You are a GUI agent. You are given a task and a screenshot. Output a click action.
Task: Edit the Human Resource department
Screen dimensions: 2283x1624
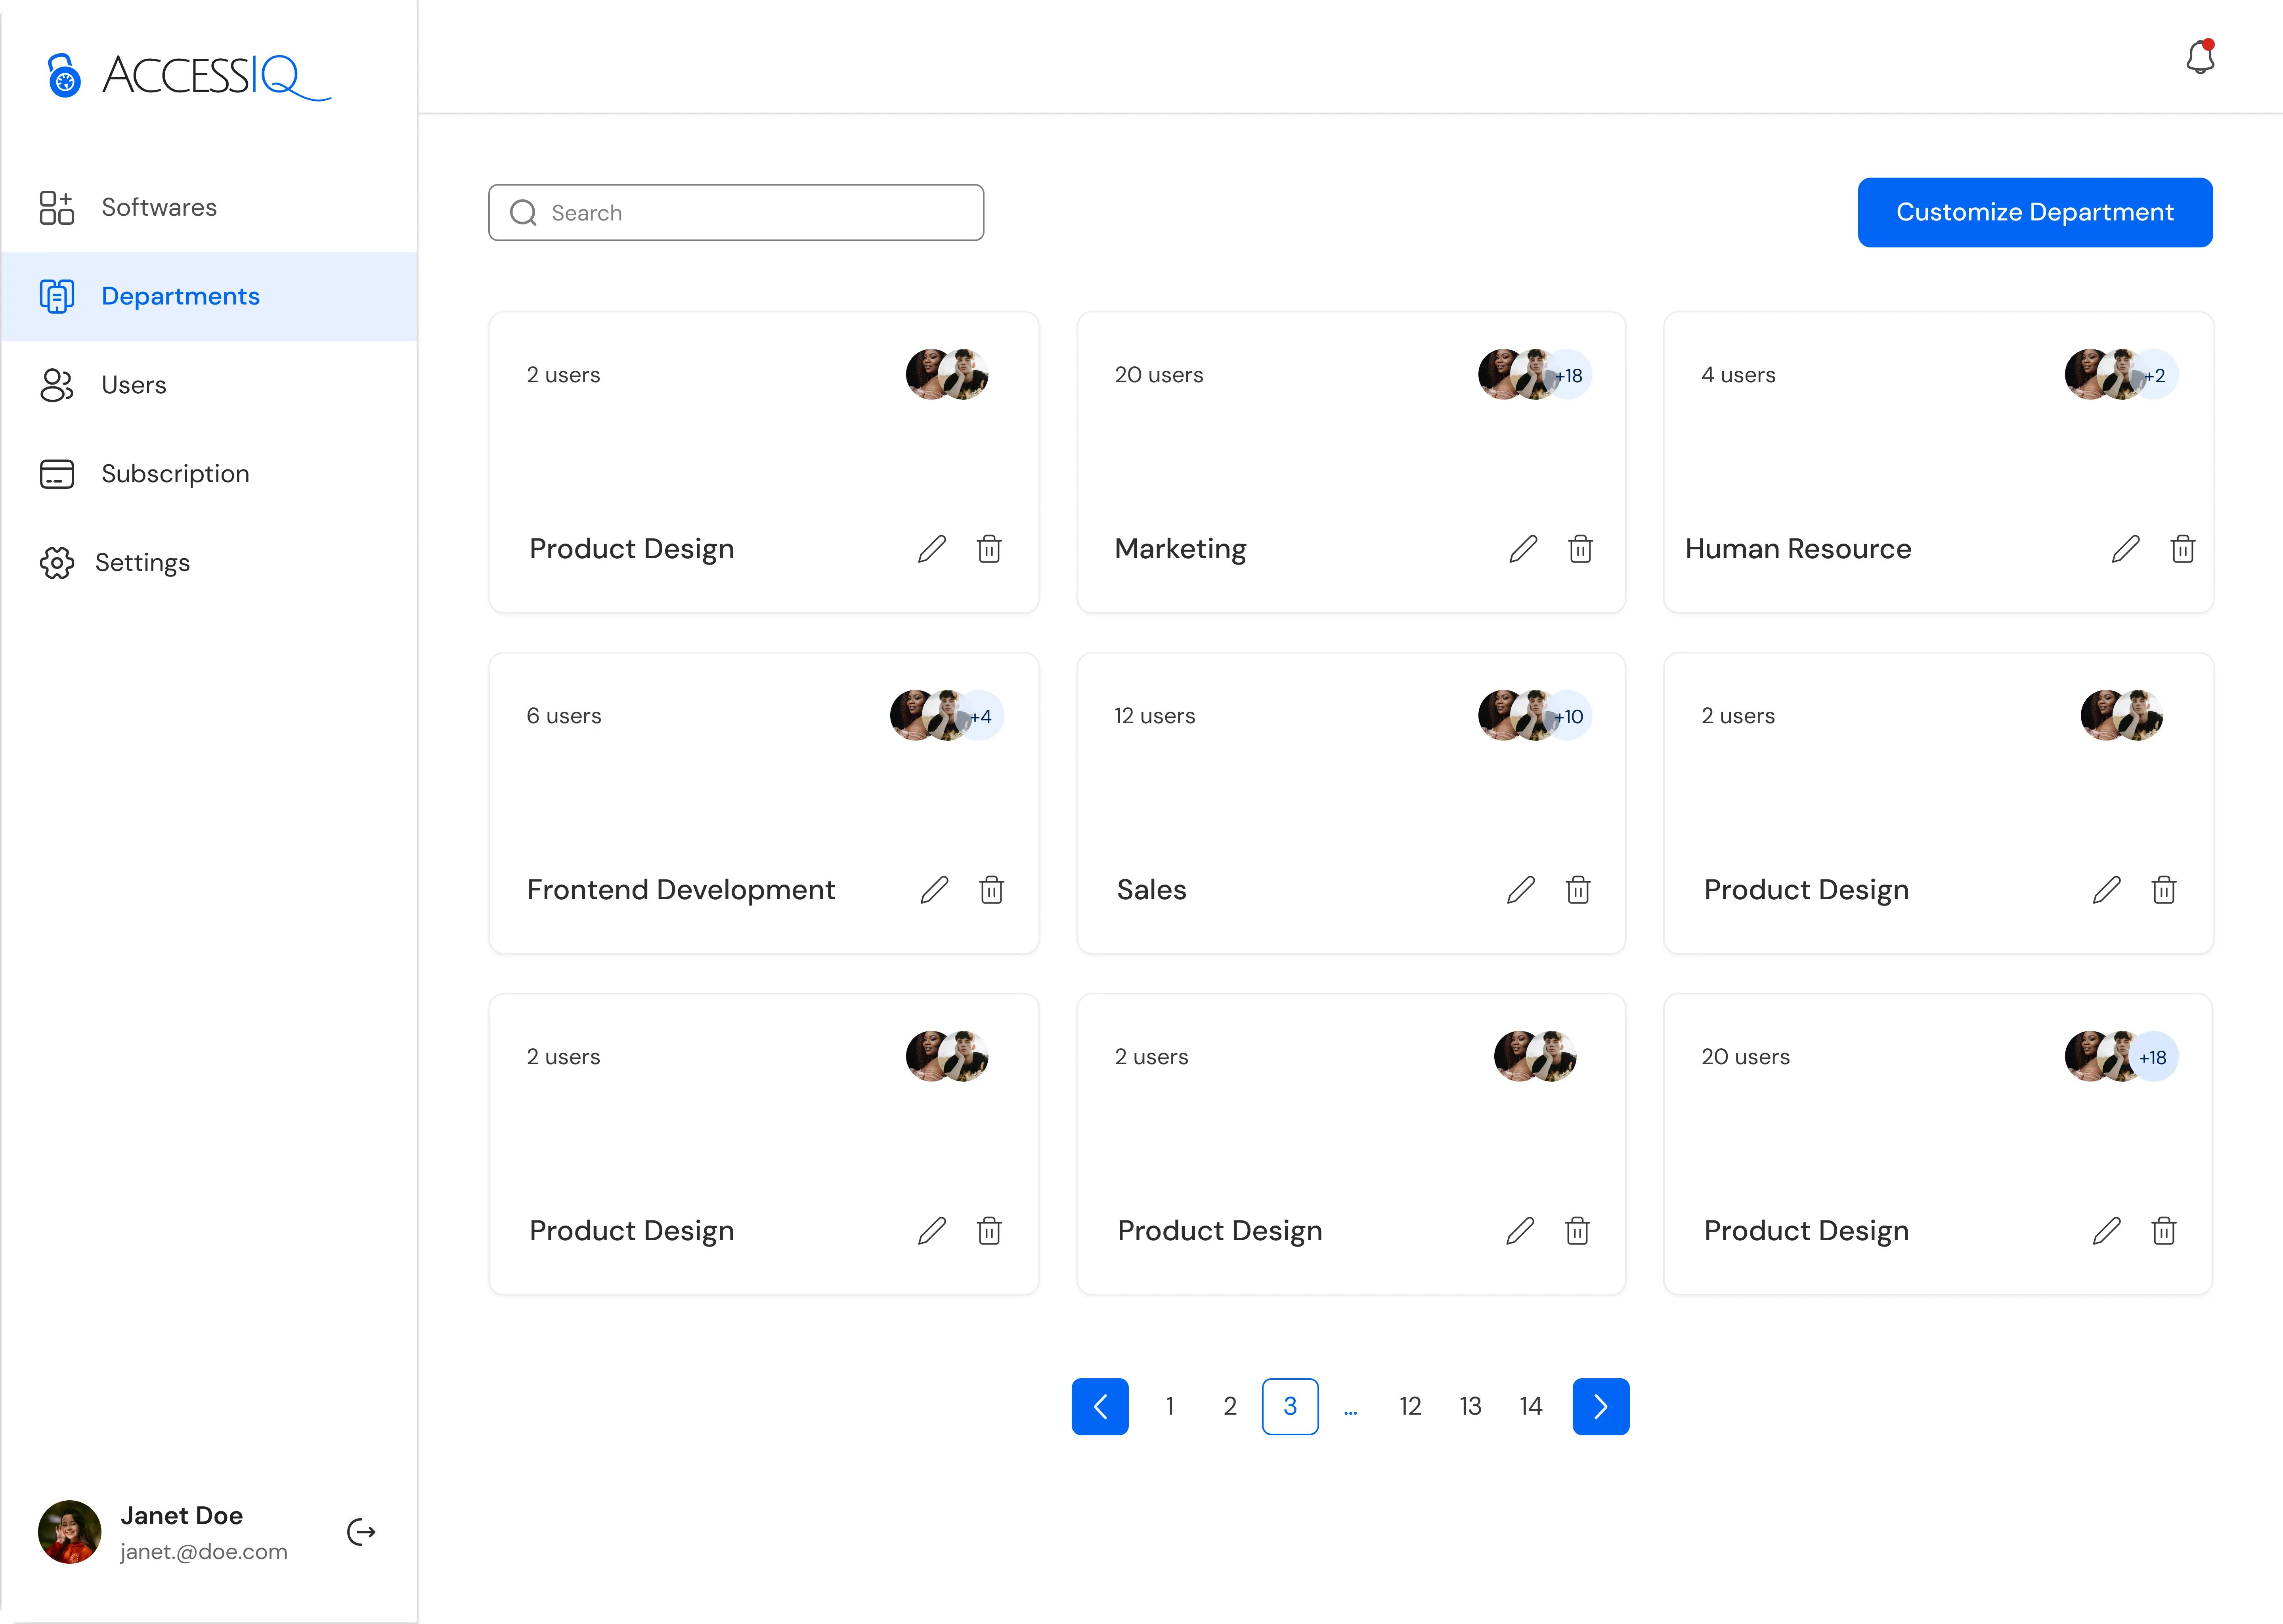(2125, 549)
